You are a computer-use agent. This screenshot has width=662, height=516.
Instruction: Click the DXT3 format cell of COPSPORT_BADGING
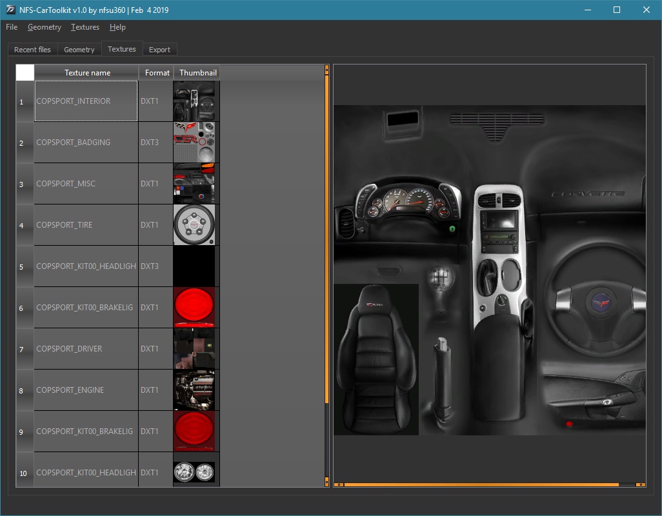tap(155, 142)
